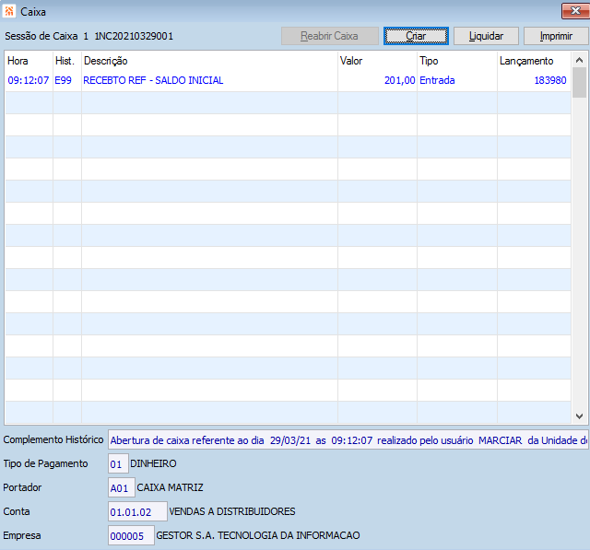590x550 pixels.
Task: Select the RECEBTO REF - SALDO INICIAL row
Action: 288,80
